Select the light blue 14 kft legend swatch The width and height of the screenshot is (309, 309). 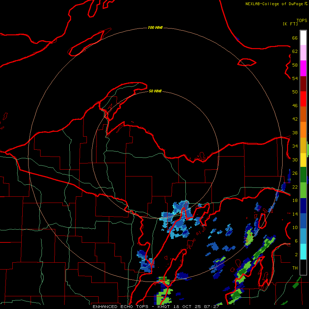(303, 236)
